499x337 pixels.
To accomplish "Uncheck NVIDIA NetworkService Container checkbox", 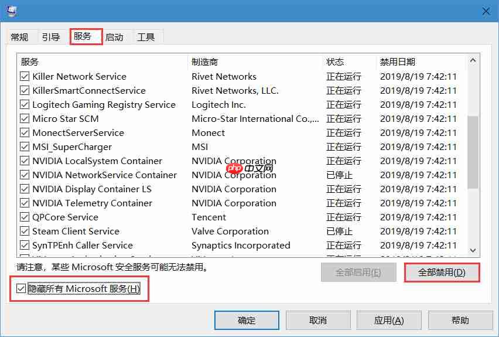I will 25,175.
